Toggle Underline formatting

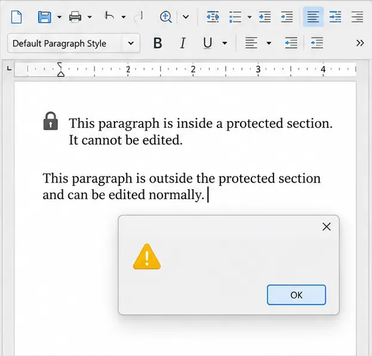[208, 44]
